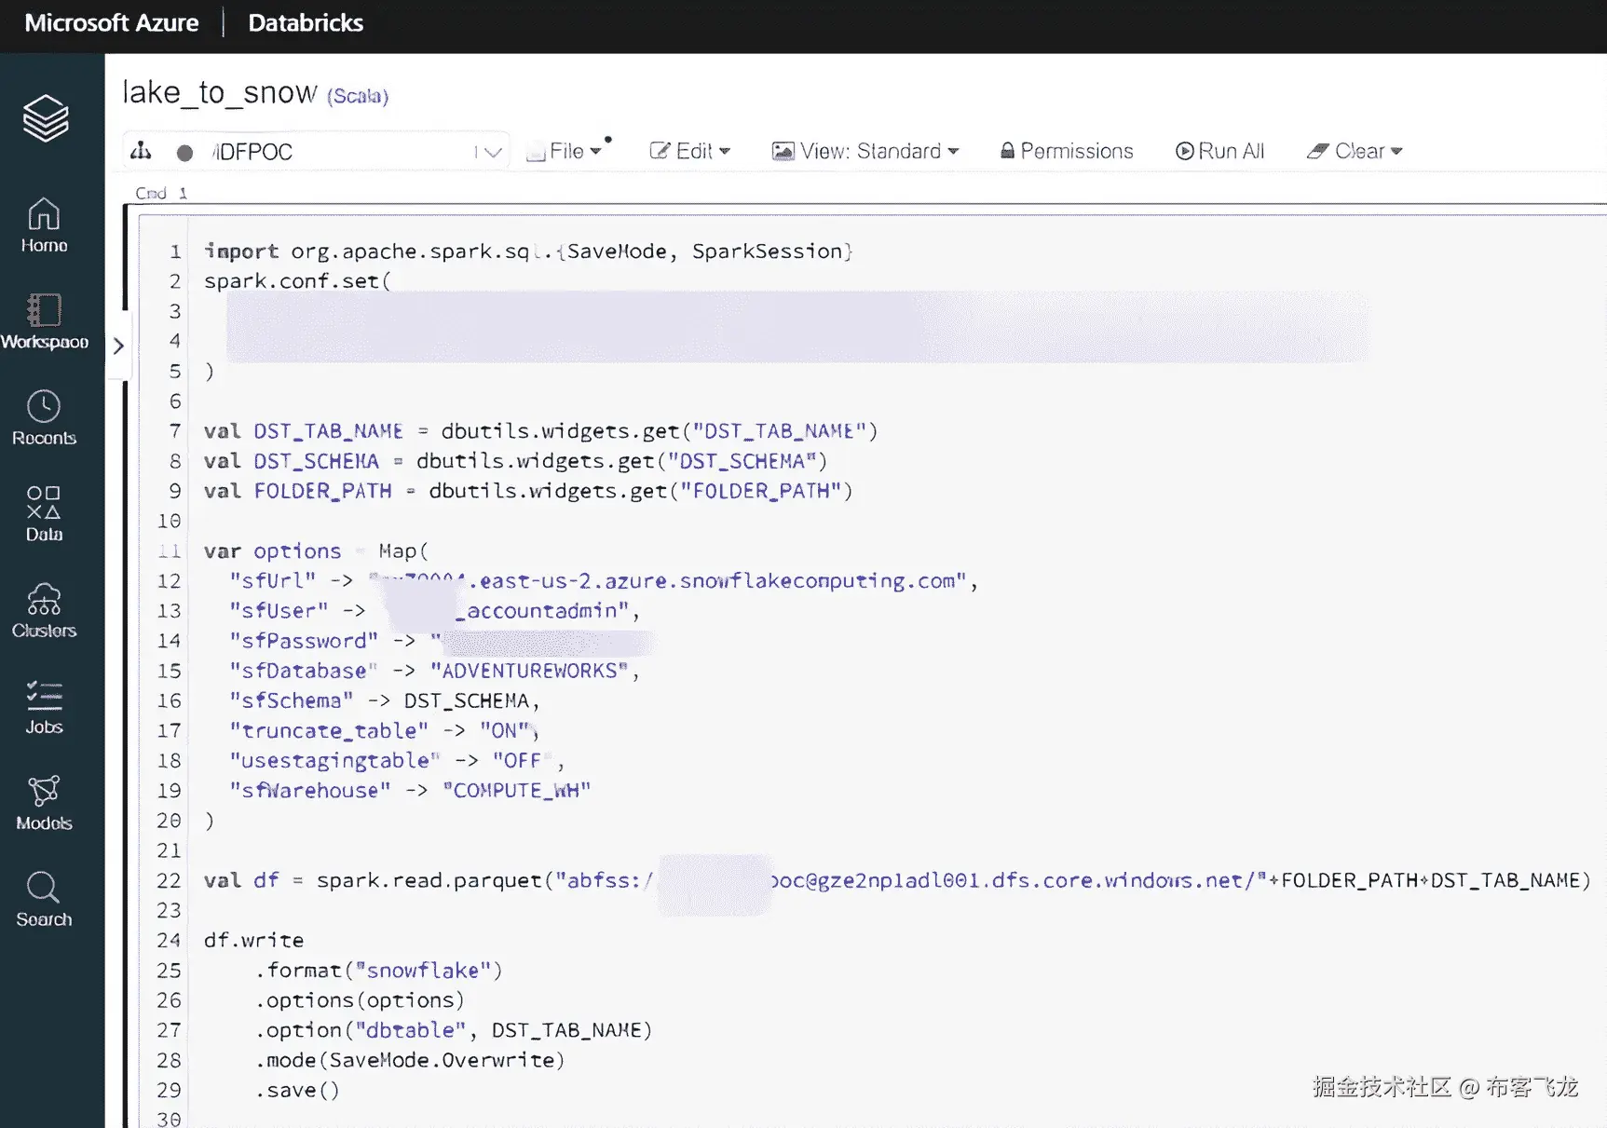Click the df.write line

[x=253, y=941]
